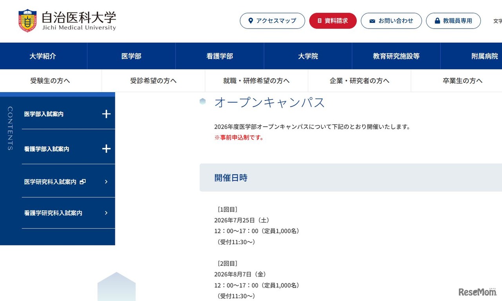Go to 受診希望の方へ section
Image resolution: width=502 pixels, height=301 pixels.
pos(153,81)
